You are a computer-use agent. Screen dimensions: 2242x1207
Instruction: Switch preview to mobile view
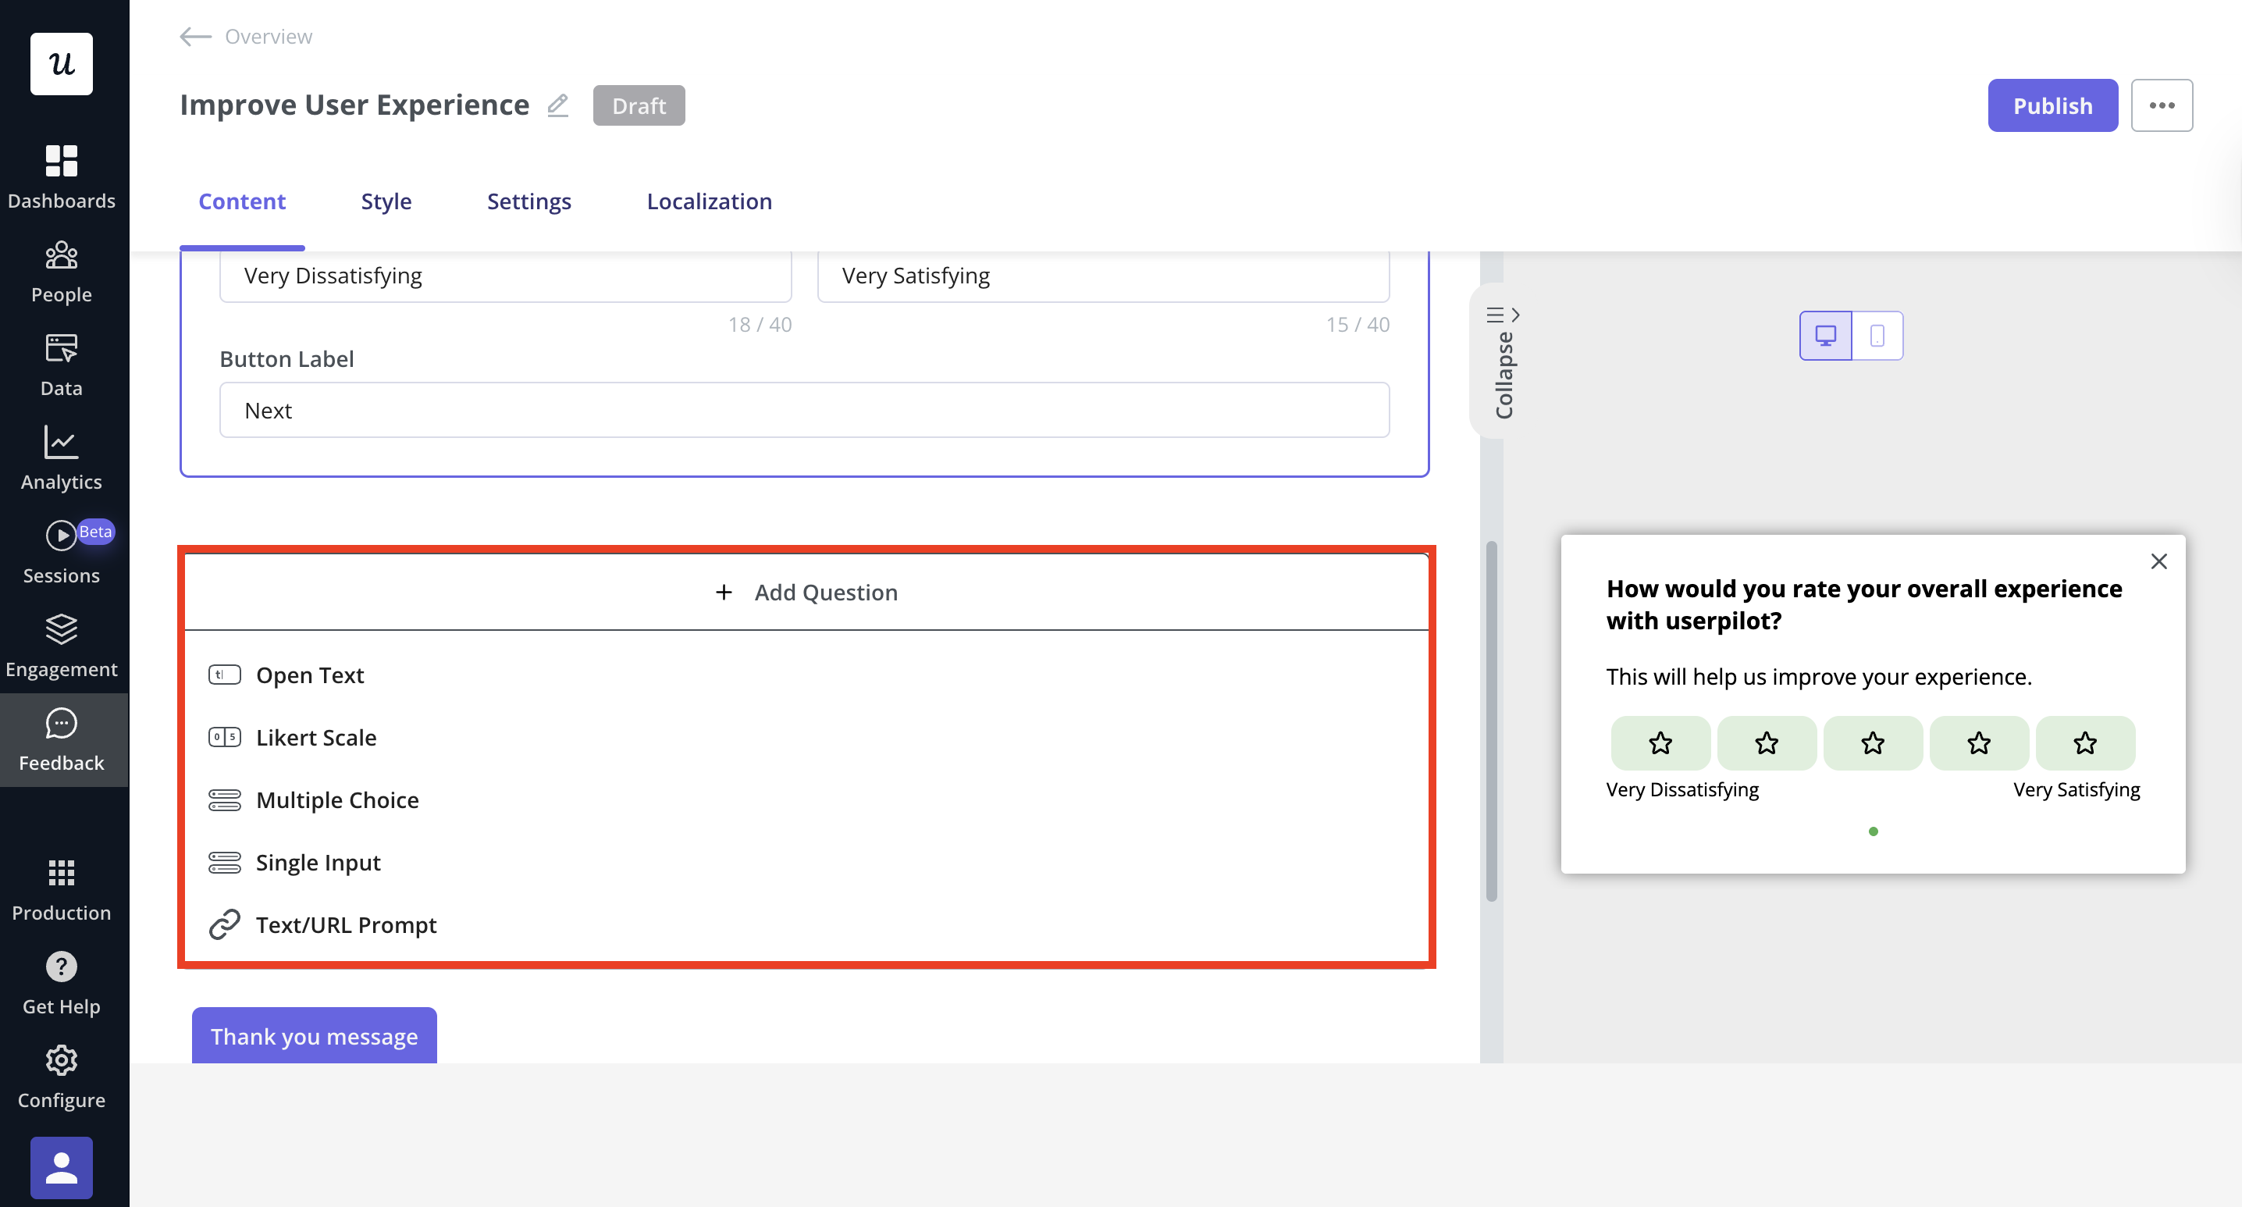[x=1877, y=335]
